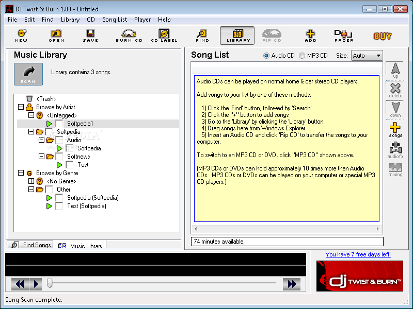The height and width of the screenshot is (309, 413).
Task: Check the Other genre checkbox
Action: pyautogui.click(x=49, y=190)
